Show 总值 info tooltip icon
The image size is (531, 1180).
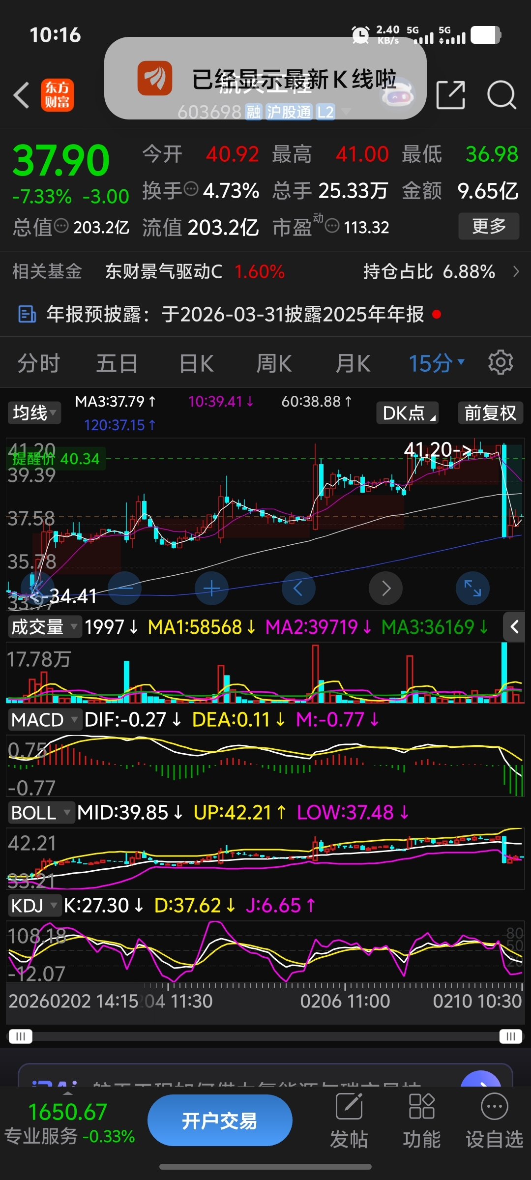(x=61, y=226)
